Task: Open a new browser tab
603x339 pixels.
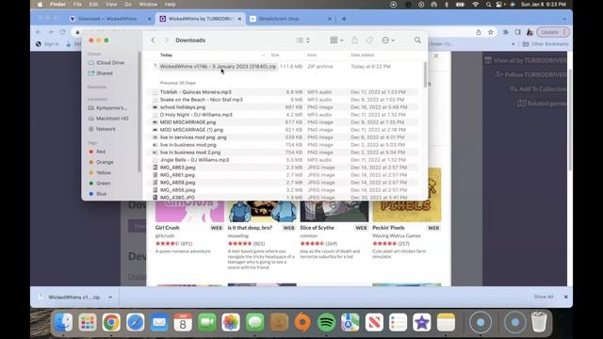Action: point(344,19)
